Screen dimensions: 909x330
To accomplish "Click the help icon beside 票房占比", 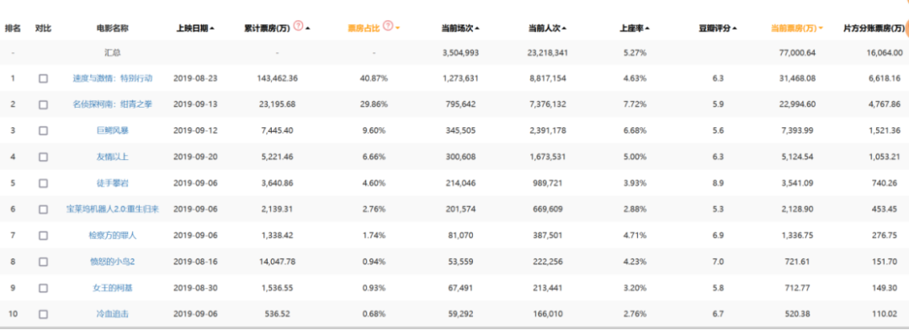I will point(388,25).
